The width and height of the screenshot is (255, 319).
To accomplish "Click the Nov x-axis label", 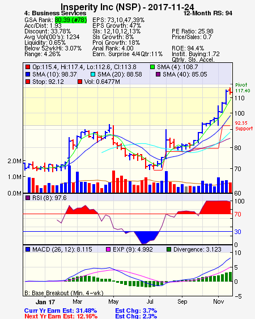I will pos(219,301).
